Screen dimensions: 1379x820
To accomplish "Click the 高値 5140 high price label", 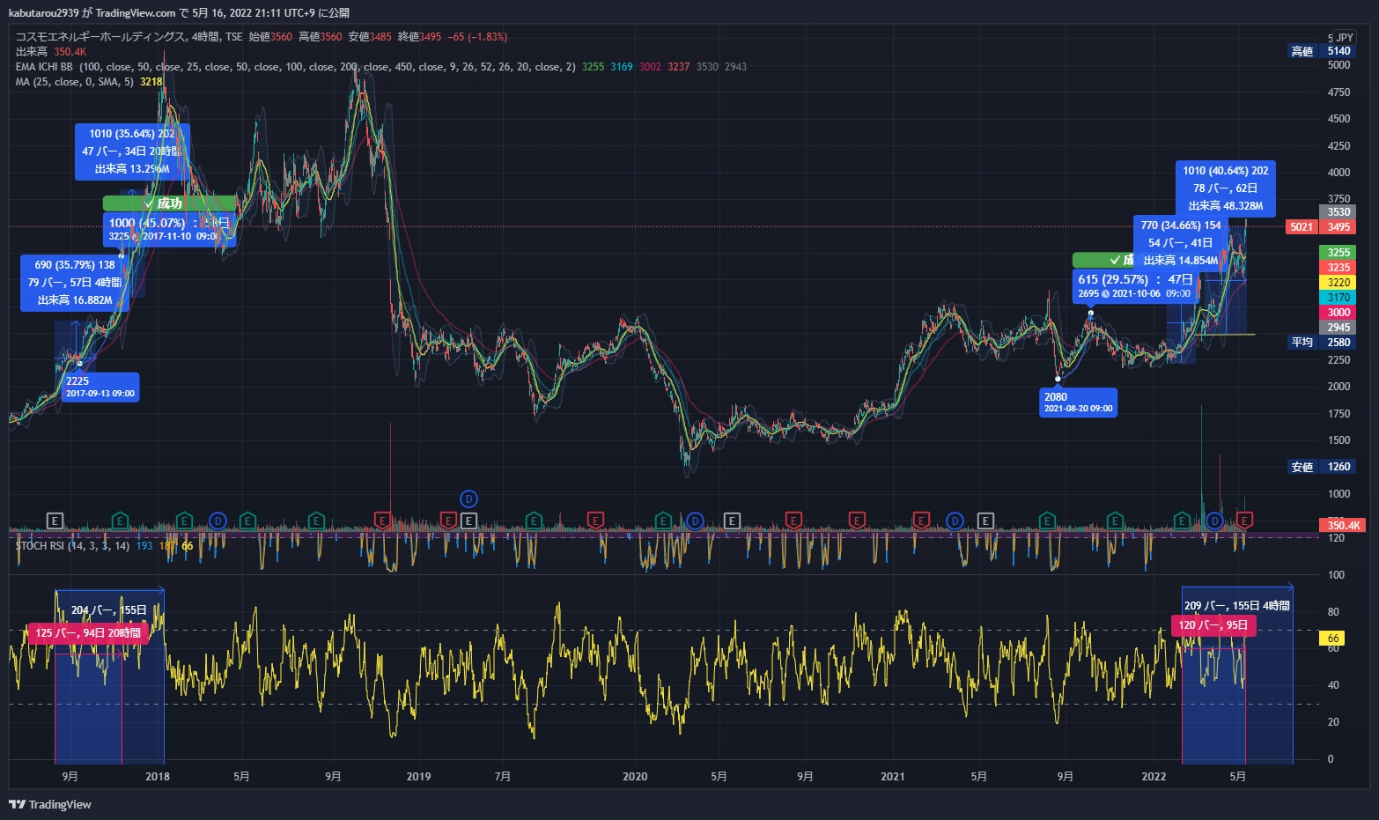I will tap(1320, 51).
